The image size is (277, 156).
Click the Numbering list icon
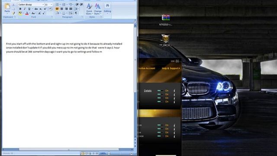coord(64,5)
